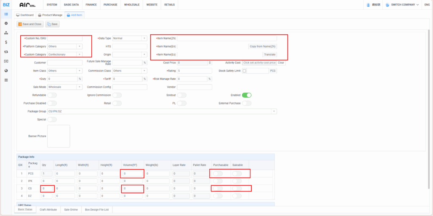Open the globe icon in left sidebar
This screenshot has width=433, height=216.
coord(6,71)
